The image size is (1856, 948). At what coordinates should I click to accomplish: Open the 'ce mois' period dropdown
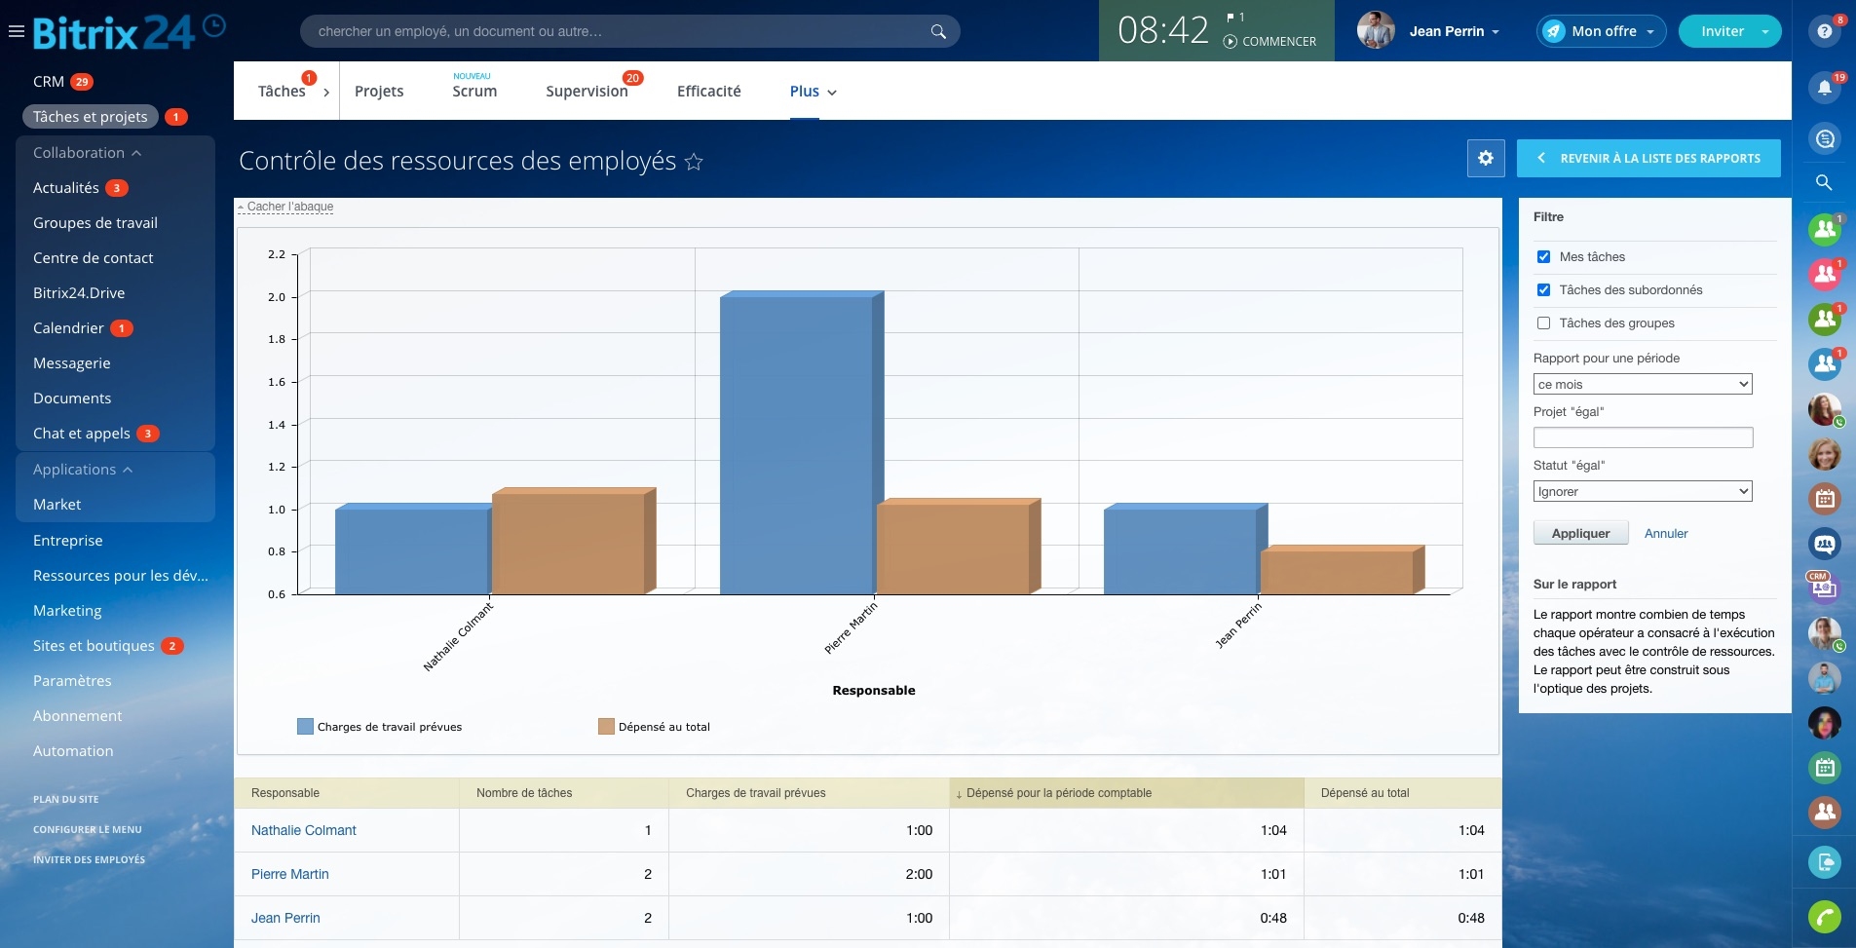point(1643,384)
